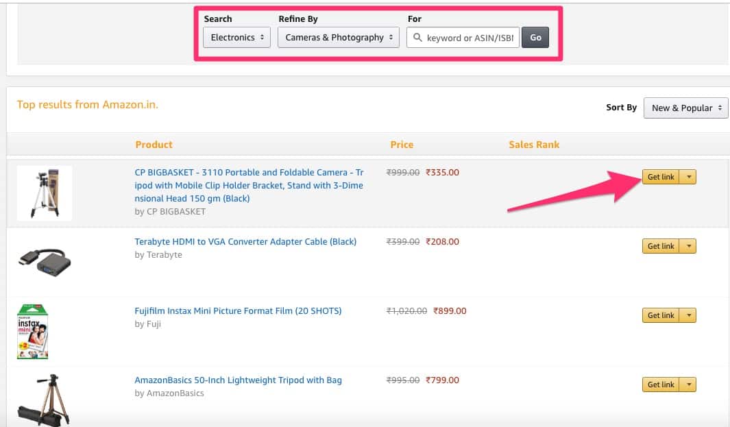Click the Instax Mini film thumbnail
Screen dimensions: 730x427
click(x=33, y=332)
